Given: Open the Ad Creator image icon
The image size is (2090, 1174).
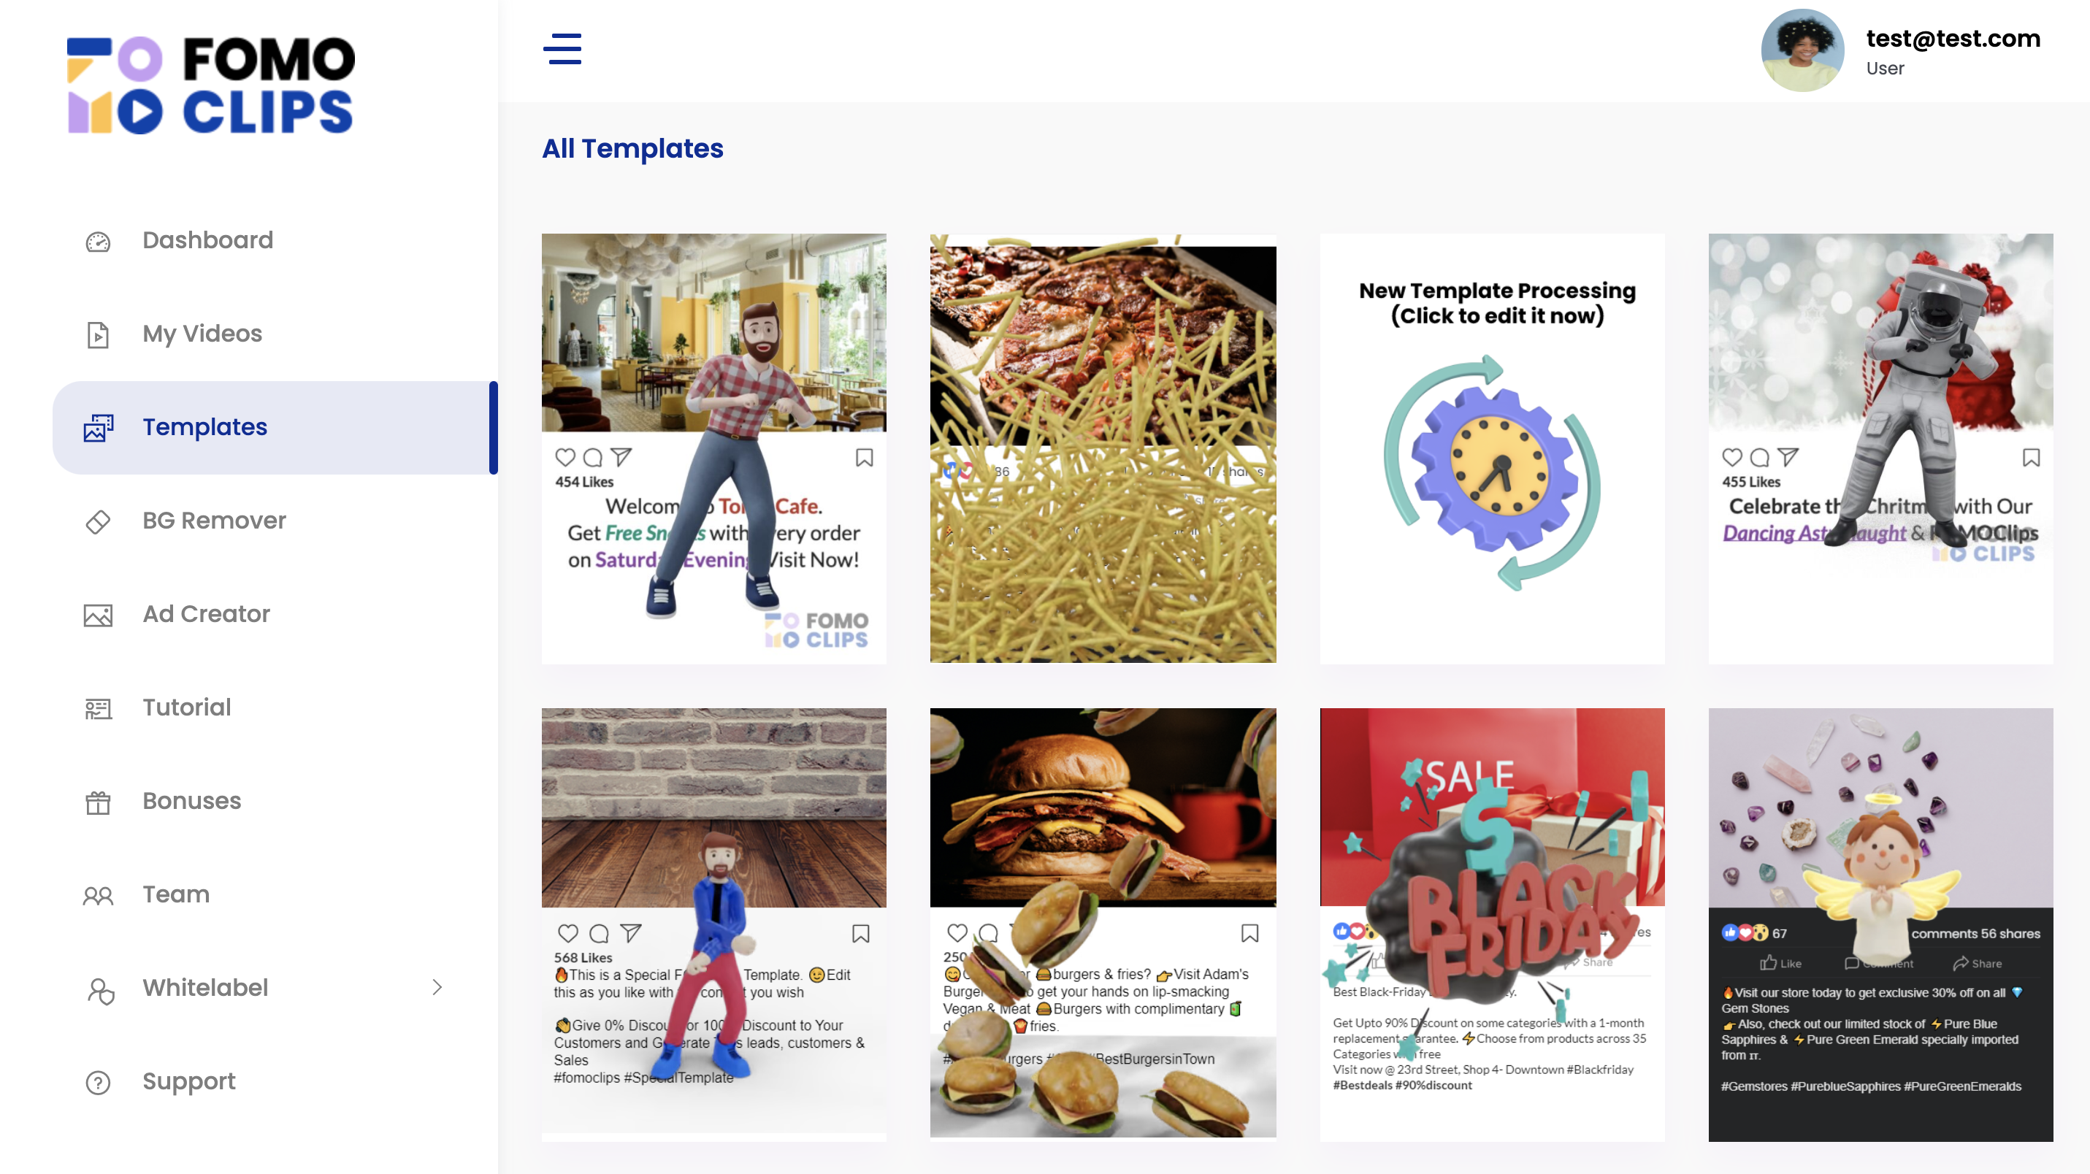Looking at the screenshot, I should (x=98, y=615).
